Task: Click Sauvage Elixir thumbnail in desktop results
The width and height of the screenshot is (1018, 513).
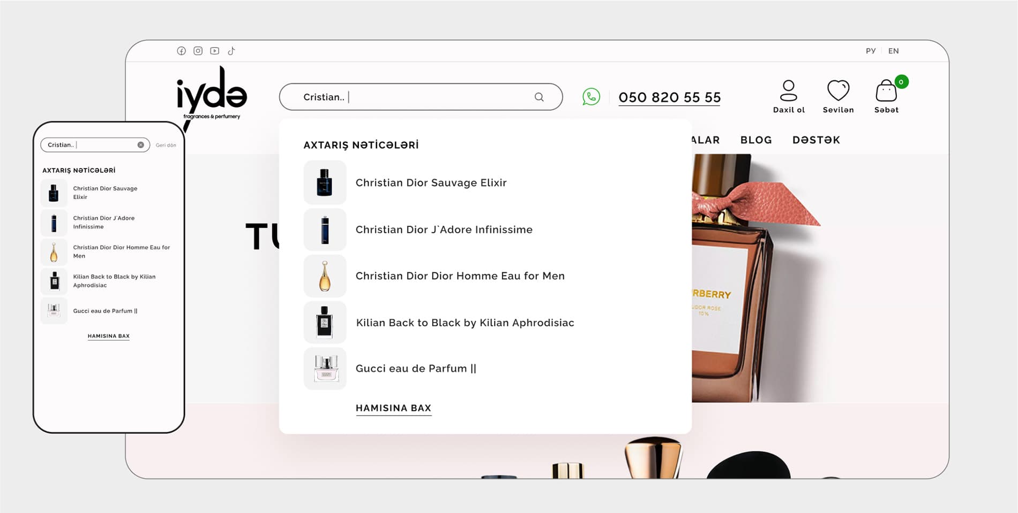Action: coord(325,182)
